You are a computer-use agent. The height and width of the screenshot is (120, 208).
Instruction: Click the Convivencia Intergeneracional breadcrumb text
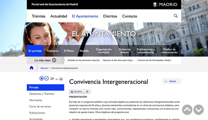click(x=64, y=68)
